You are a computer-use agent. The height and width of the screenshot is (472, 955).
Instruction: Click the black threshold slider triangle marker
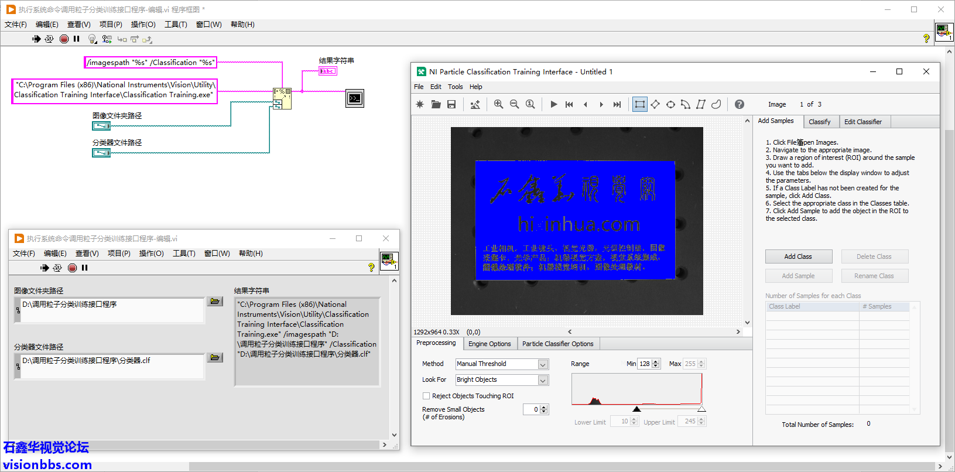click(636, 409)
